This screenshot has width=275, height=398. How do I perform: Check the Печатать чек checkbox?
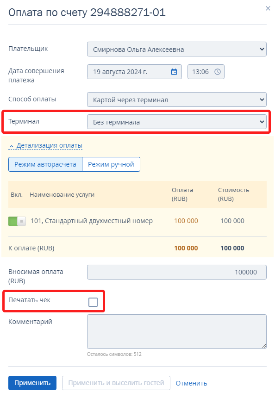[93, 302]
